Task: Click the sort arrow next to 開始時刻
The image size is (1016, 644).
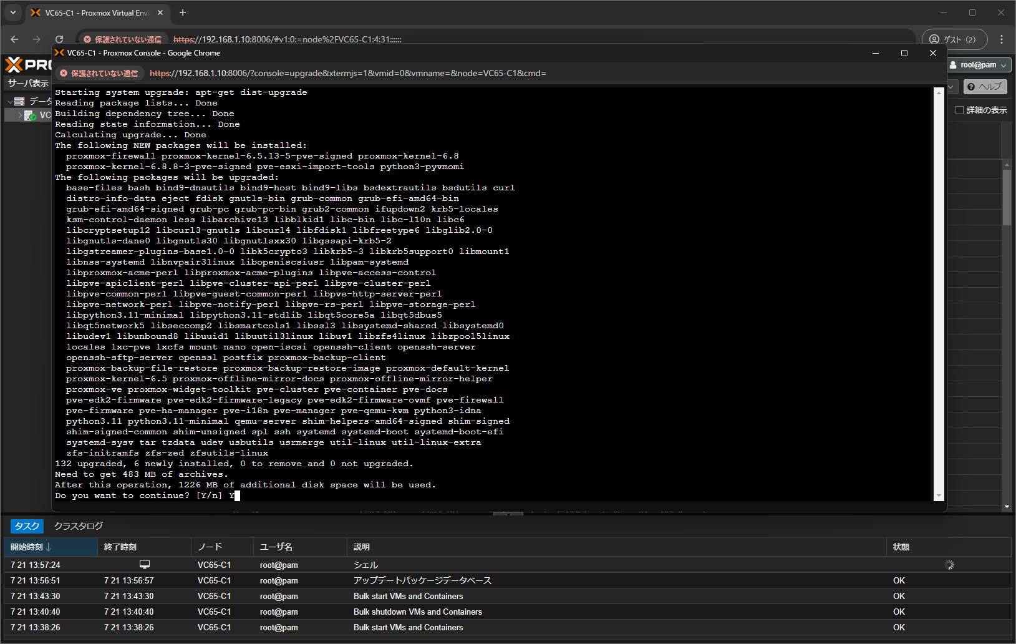Action: [49, 547]
